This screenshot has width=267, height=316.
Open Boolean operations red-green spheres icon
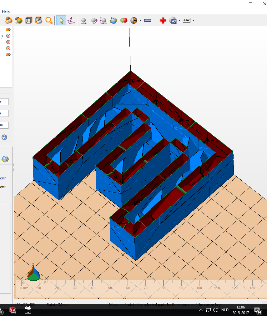pos(124,21)
